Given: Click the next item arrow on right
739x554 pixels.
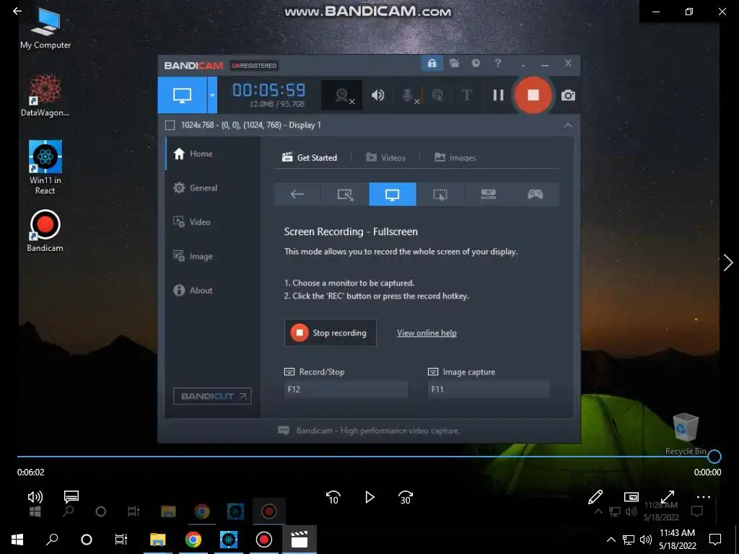Looking at the screenshot, I should (x=728, y=263).
